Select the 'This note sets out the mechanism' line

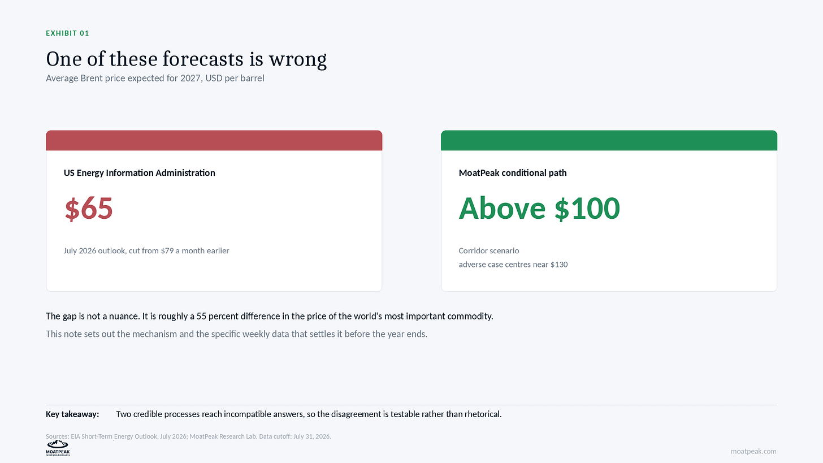236,334
